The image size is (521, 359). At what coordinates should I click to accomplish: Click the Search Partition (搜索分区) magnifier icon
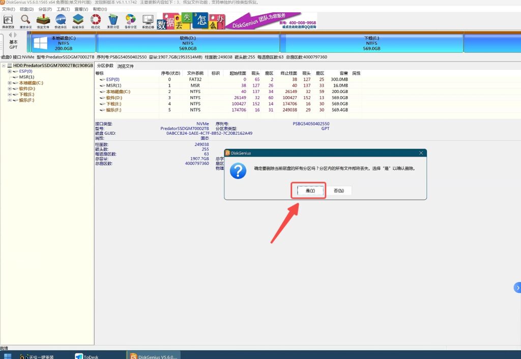tap(25, 21)
